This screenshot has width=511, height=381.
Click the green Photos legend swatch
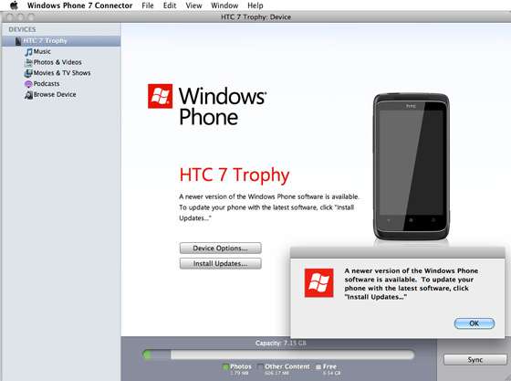coord(225,366)
